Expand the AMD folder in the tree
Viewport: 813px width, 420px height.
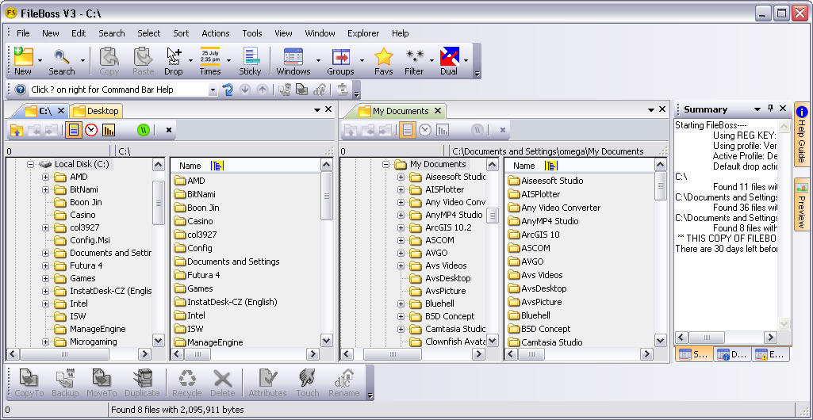pos(46,178)
